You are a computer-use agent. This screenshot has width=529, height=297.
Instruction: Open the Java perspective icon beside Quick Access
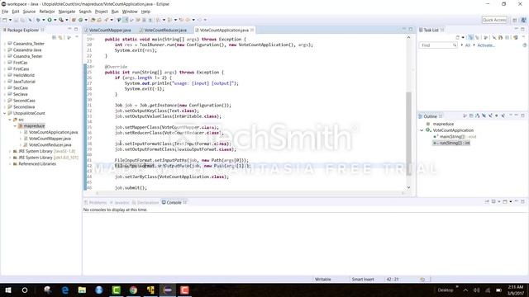click(523, 20)
